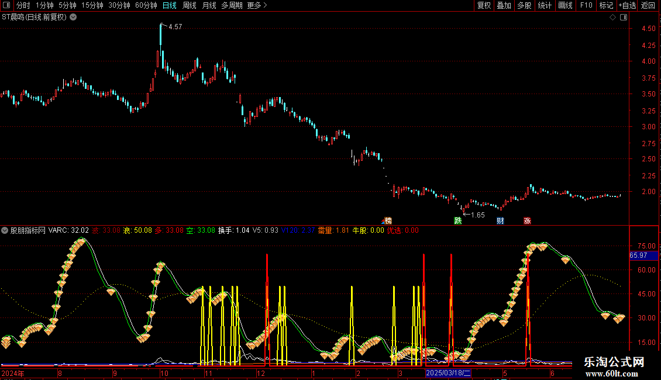This screenshot has height=380, width=661.
Task: Click the 1.65 low price label
Action: (x=478, y=215)
